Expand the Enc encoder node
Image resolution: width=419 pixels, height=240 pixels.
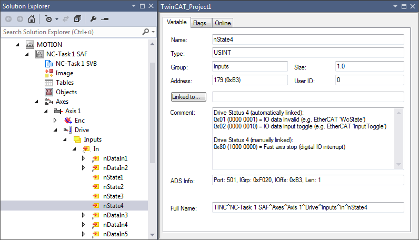(55, 121)
